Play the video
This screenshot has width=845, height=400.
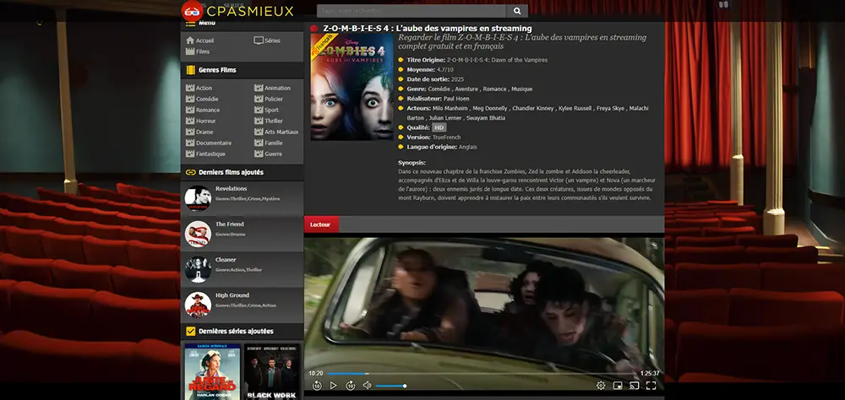click(x=334, y=386)
